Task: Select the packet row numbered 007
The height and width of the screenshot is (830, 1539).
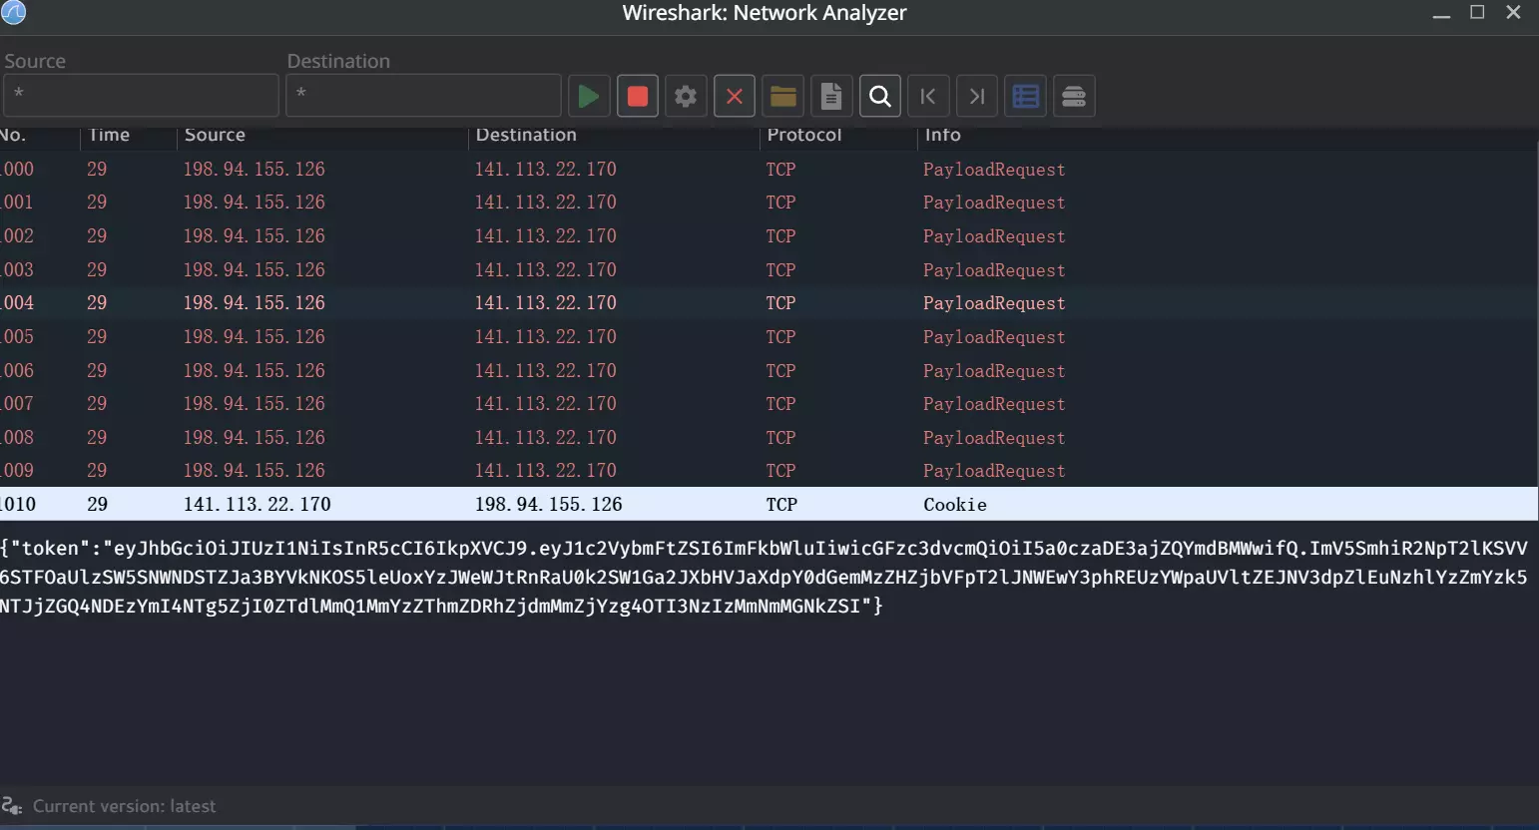Action: [769, 404]
